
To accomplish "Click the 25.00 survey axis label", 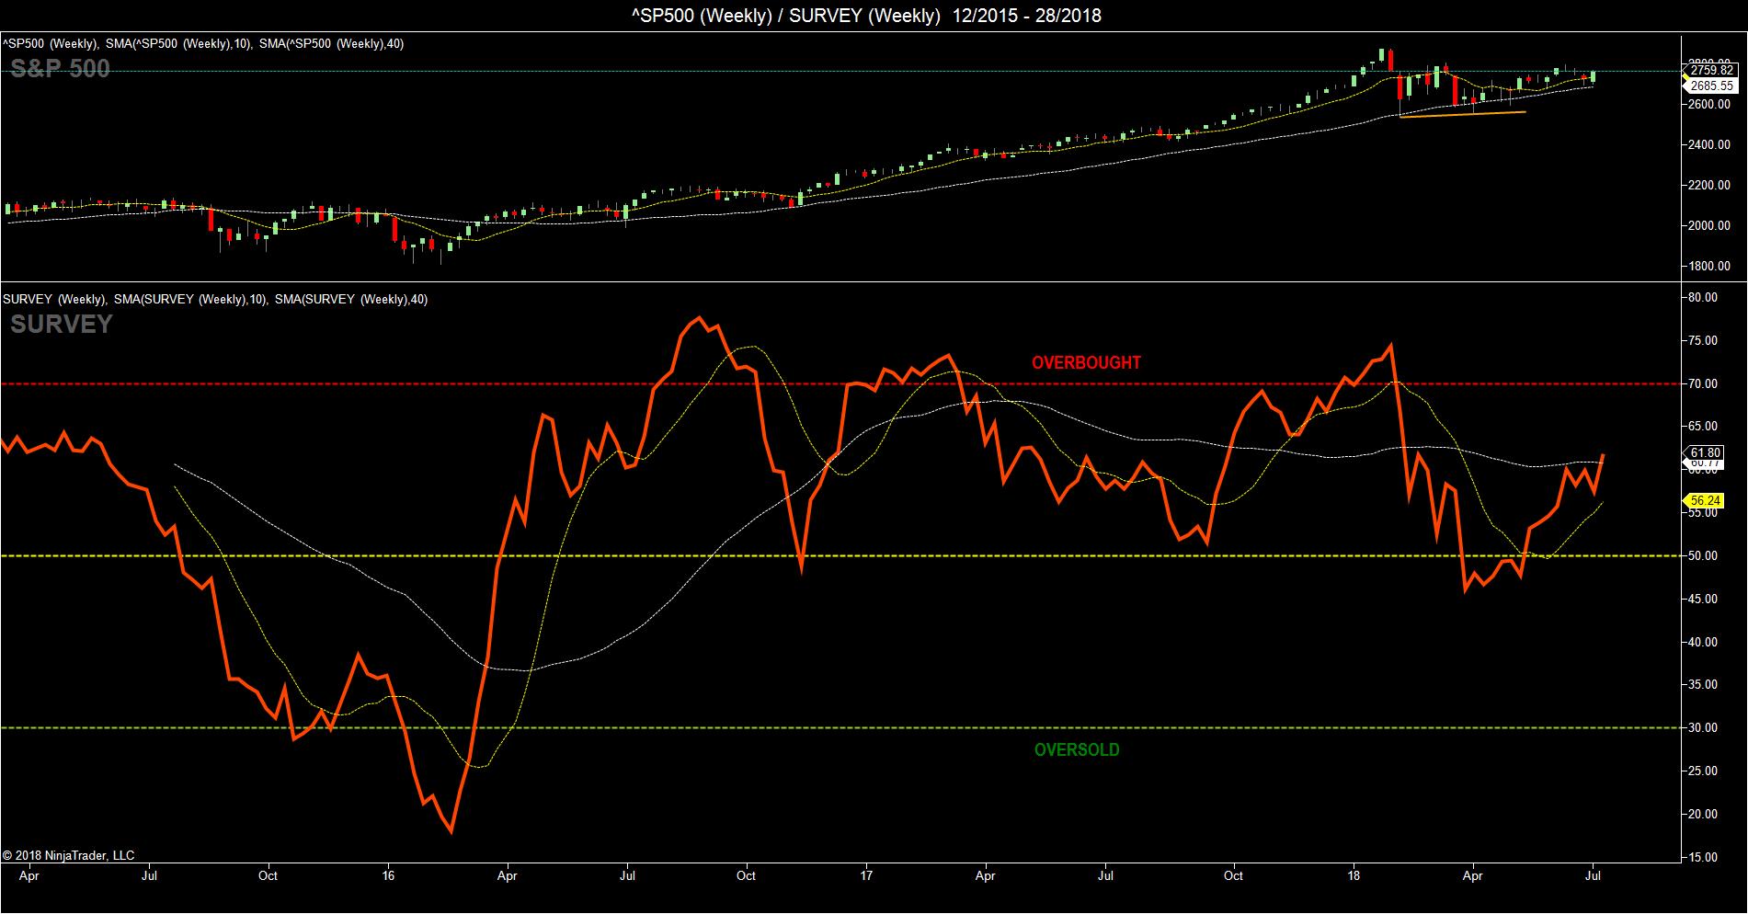I will (x=1703, y=771).
